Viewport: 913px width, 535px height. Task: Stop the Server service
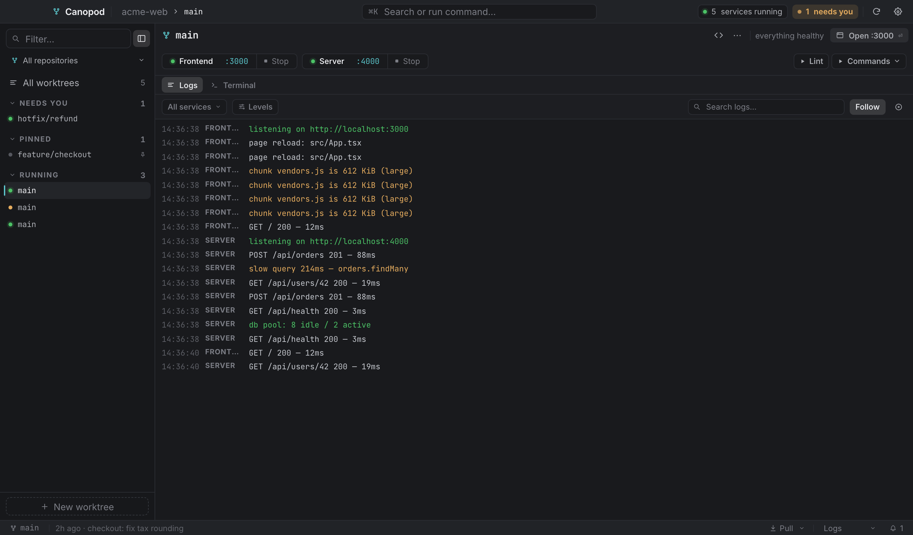408,61
